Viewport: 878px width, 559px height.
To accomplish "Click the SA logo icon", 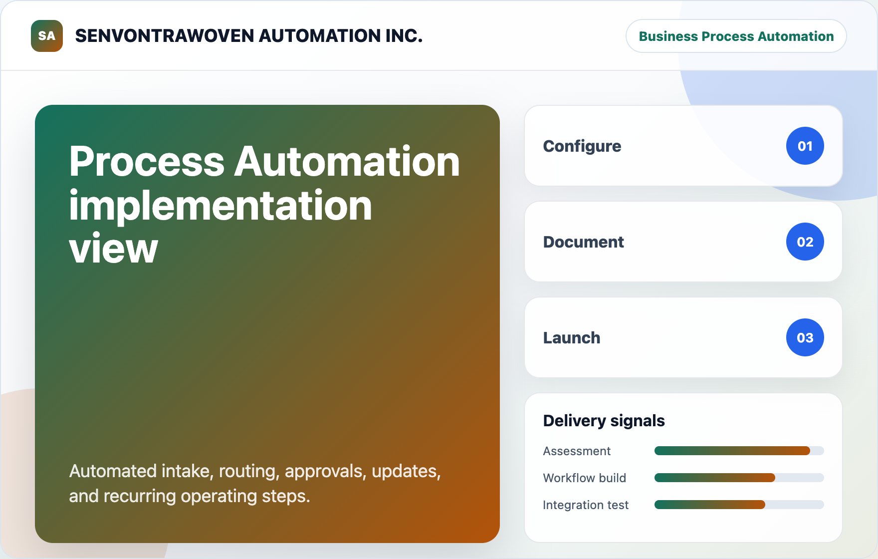I will point(47,36).
